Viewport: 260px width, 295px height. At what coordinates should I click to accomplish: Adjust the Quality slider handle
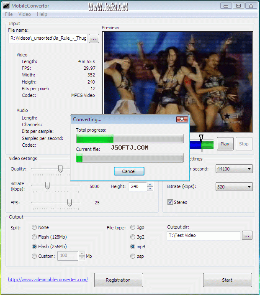pyautogui.click(x=60, y=168)
